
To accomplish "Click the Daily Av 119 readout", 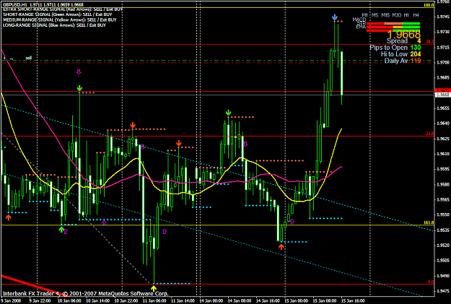I will coord(403,61).
